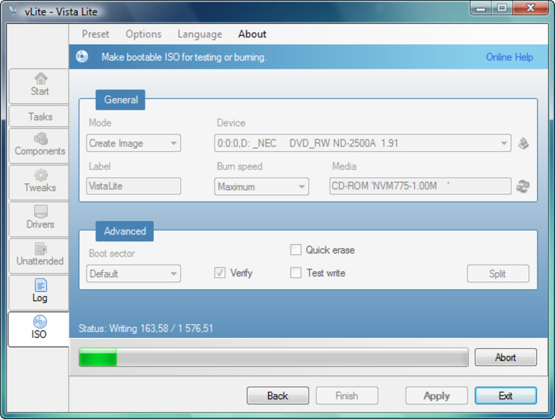Viewport: 555px width, 419px height.
Task: Click the green writing progress bar
Action: coord(273,357)
